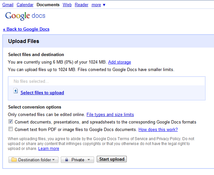This screenshot has width=214, height=175.
Task: Click the No files selected field
Action: (x=107, y=81)
